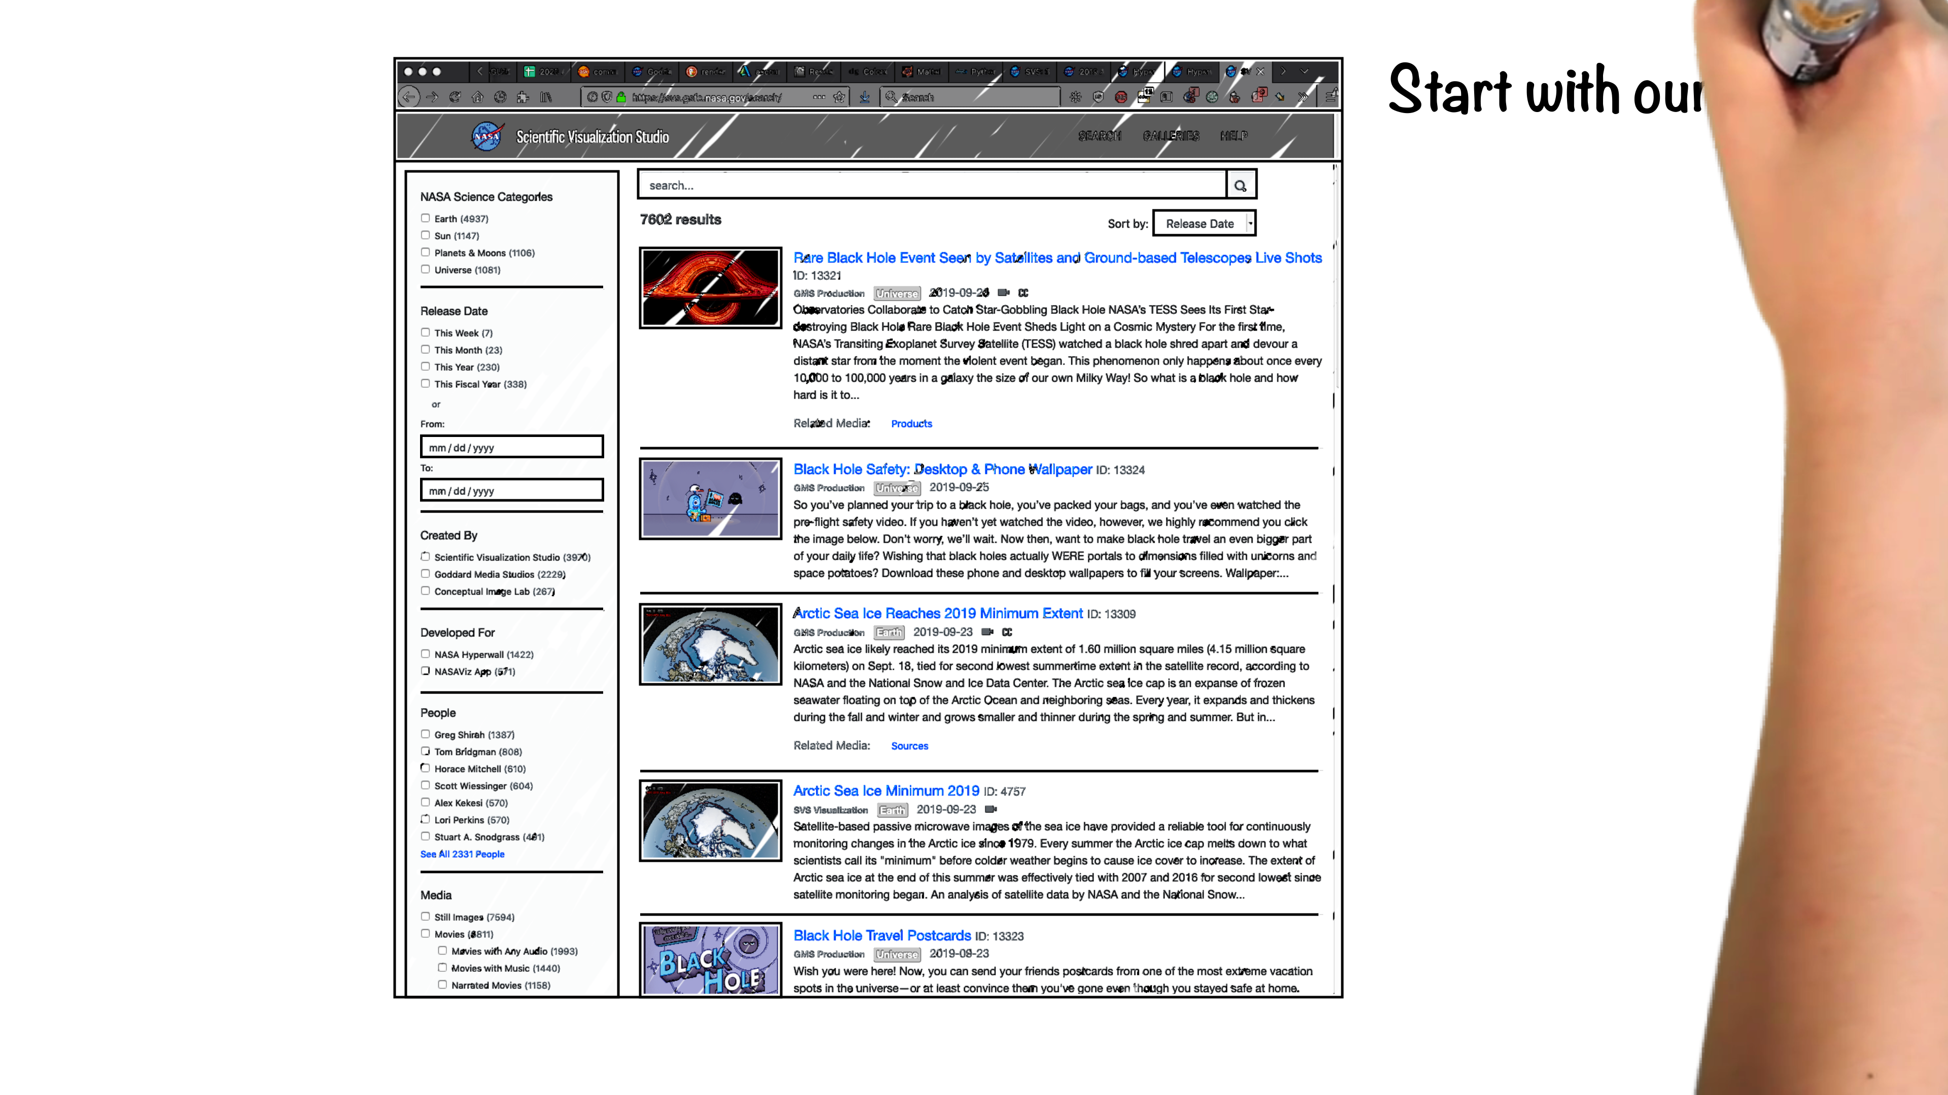Click the red black hole thumbnail image
Image resolution: width=1948 pixels, height=1095 pixels.
[x=710, y=288]
